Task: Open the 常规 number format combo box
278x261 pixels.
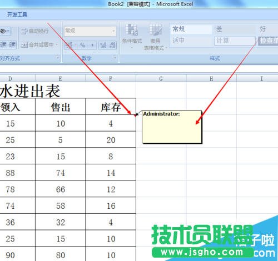Action: tap(90, 31)
